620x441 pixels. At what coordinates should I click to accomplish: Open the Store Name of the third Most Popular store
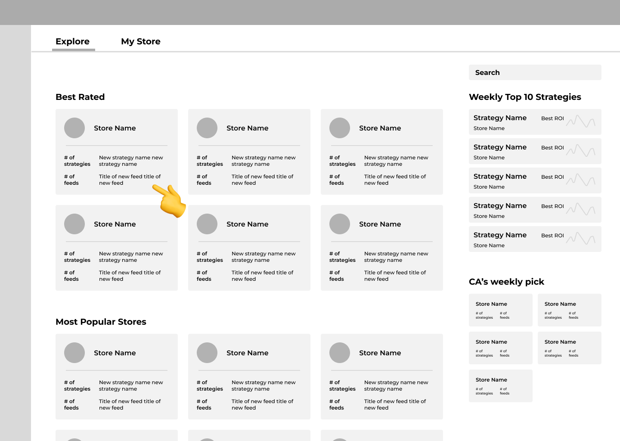pos(380,353)
